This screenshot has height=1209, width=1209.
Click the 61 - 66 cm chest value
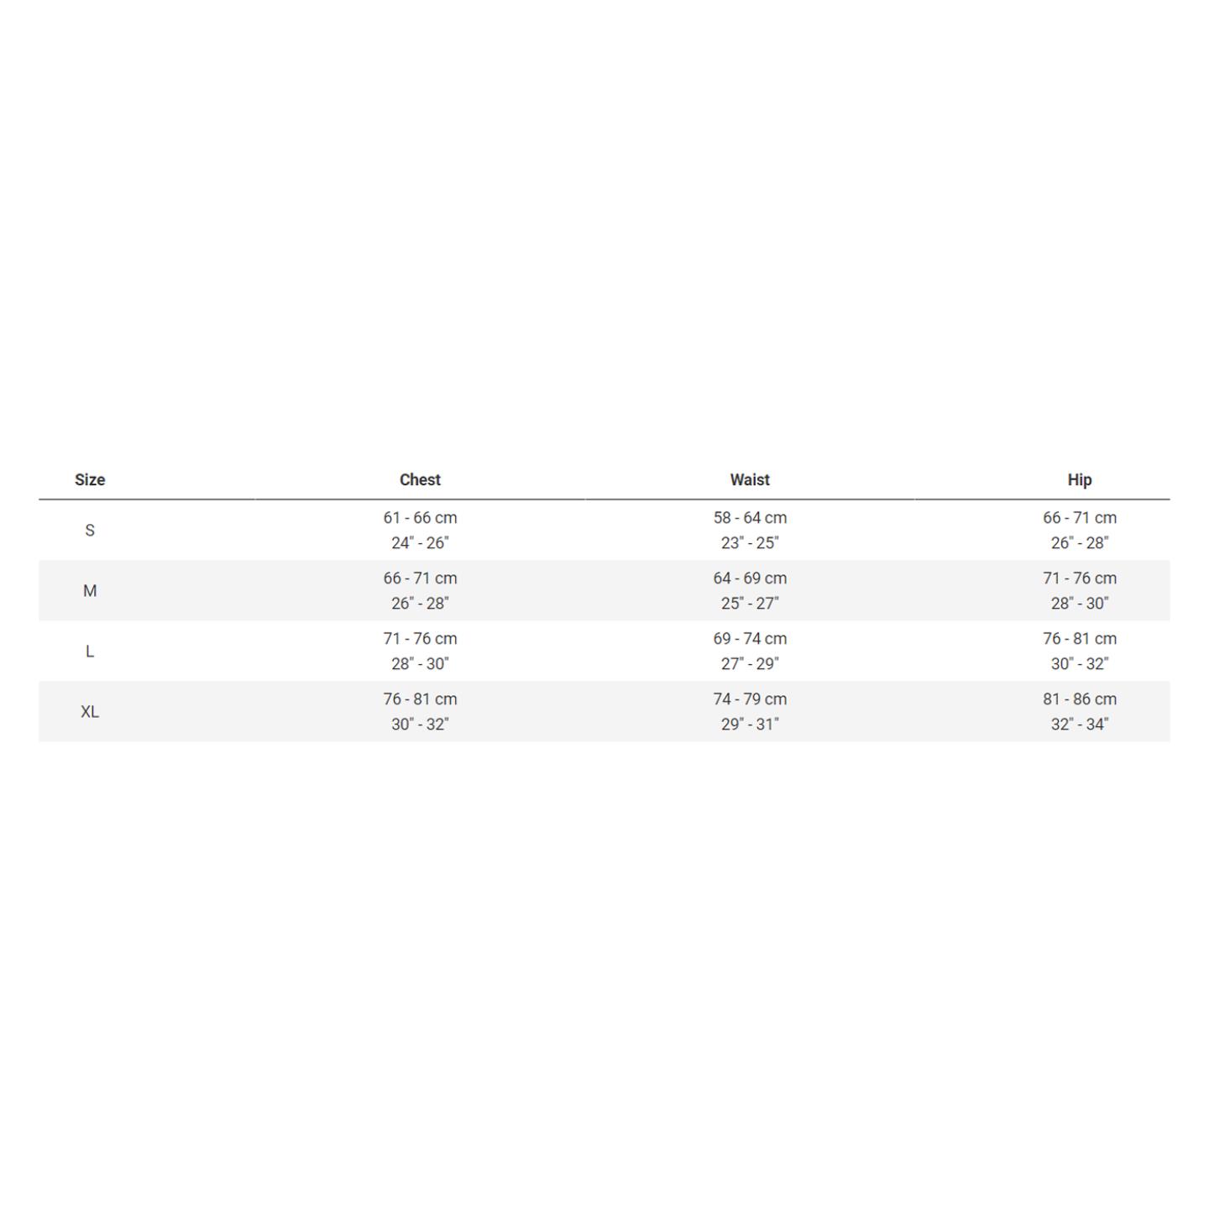coord(420,517)
